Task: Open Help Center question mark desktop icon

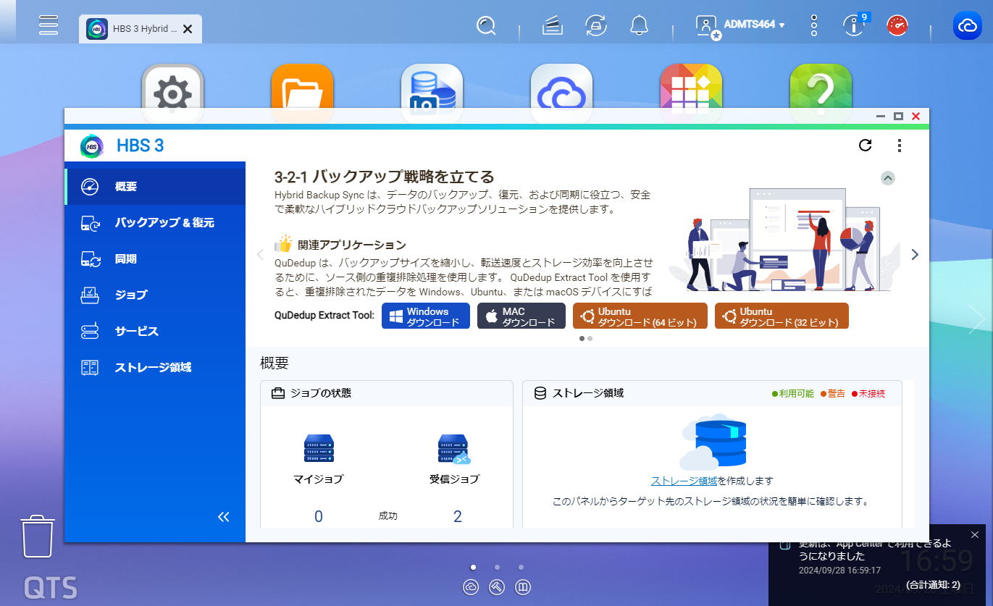Action: [821, 87]
